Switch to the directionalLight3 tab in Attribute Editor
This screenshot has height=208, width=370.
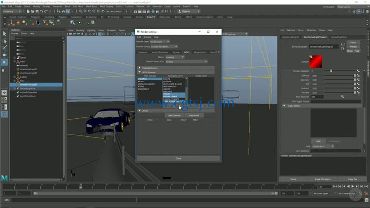click(290, 37)
